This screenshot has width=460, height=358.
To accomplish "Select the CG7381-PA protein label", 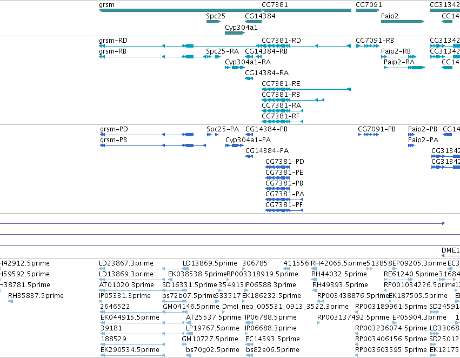I will [x=284, y=194].
